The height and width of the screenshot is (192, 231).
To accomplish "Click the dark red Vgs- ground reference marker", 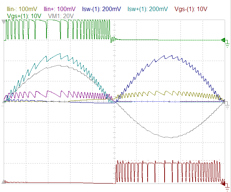I will pos(225,186).
